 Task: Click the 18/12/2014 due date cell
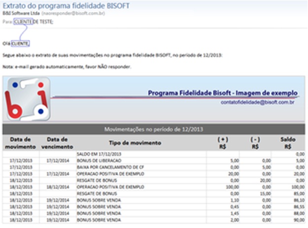pyautogui.click(x=58, y=187)
